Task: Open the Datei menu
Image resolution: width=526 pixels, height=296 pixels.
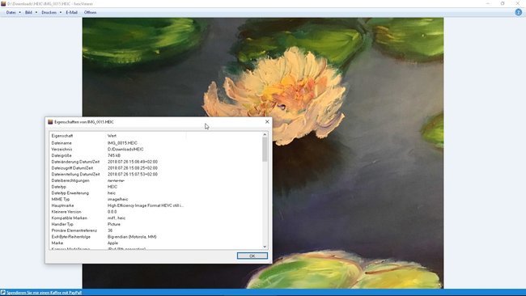Action: (x=11, y=12)
